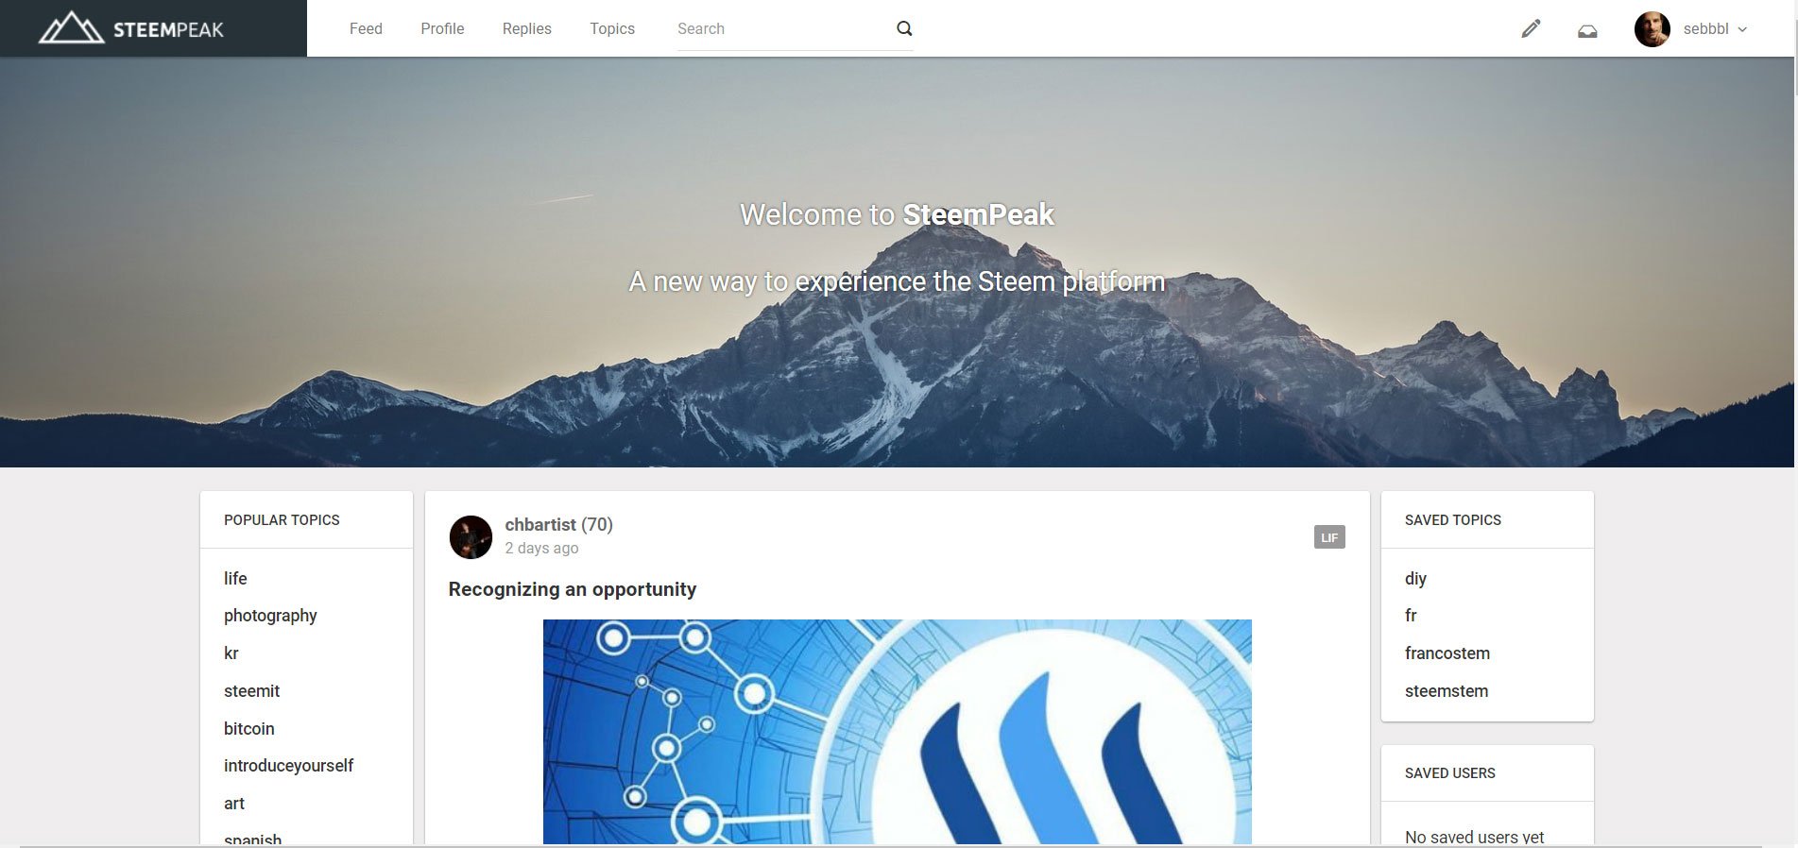Viewport: 1798px width, 848px height.
Task: Select the bitcoin popular topic
Action: click(249, 728)
